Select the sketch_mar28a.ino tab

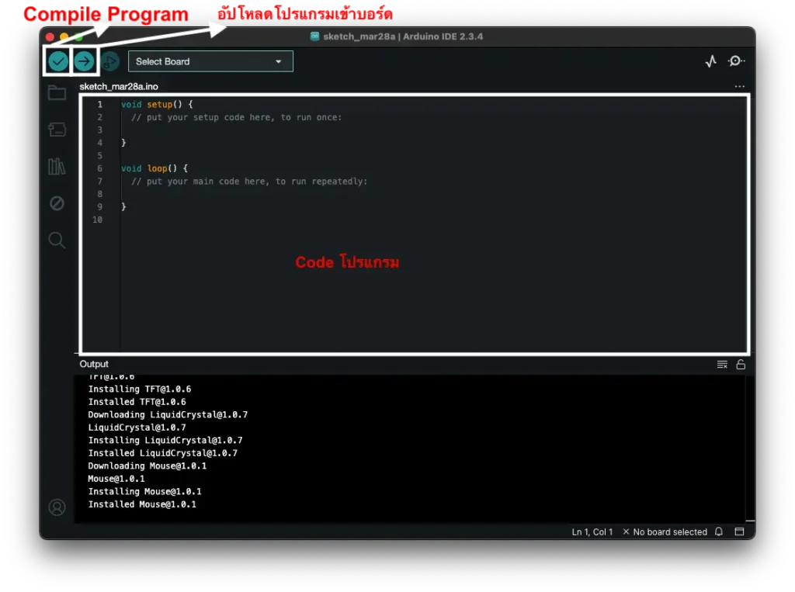tap(119, 87)
